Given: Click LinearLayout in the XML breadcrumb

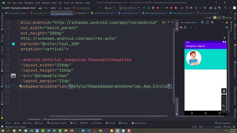Looking at the screenshot, I should coord(34,119).
